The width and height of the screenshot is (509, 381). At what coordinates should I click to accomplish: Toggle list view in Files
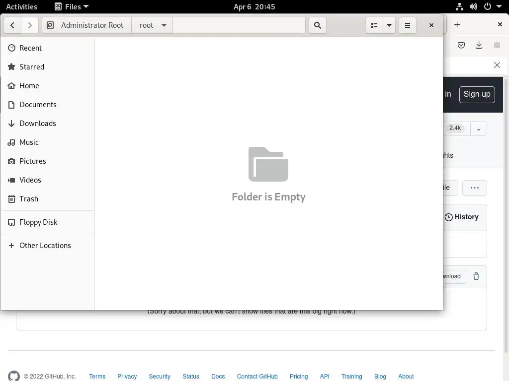coord(374,25)
